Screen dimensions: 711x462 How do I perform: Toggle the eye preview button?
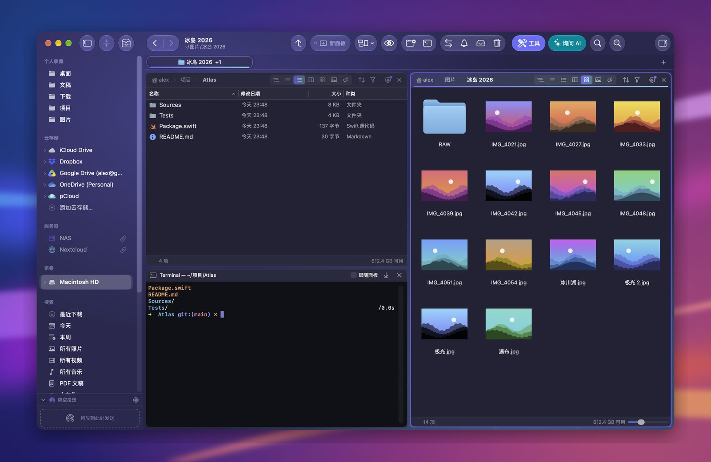click(389, 43)
